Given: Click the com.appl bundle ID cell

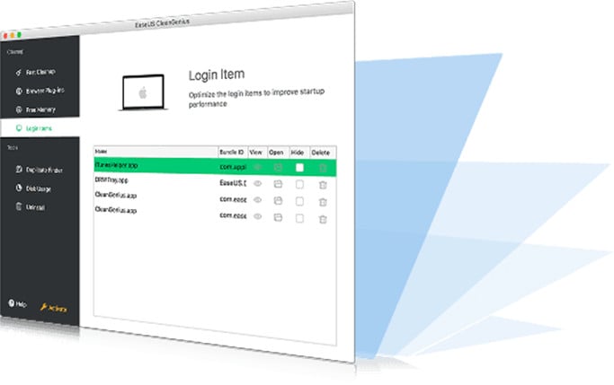Looking at the screenshot, I should click(233, 167).
